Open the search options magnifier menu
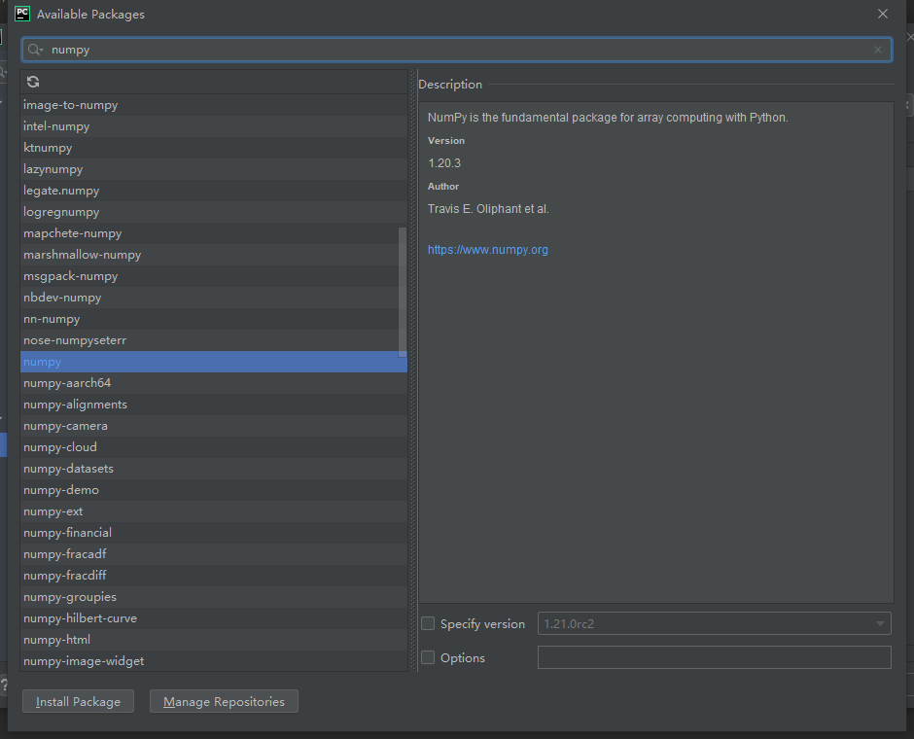 [x=33, y=49]
